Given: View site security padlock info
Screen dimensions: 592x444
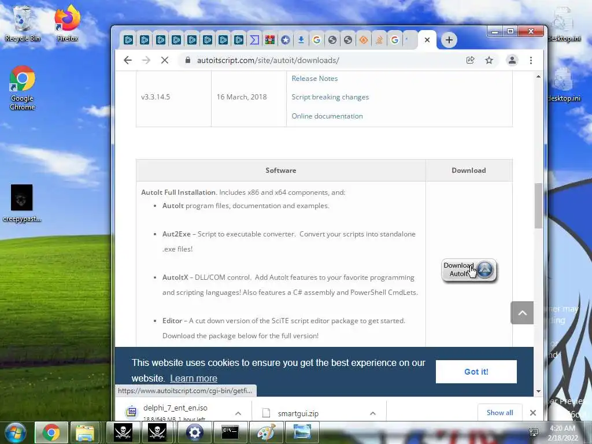Looking at the screenshot, I should (x=188, y=60).
